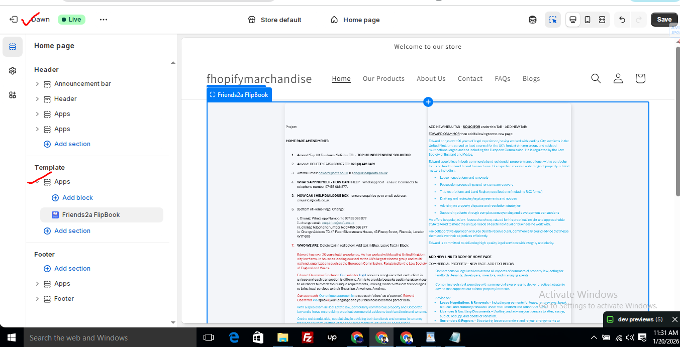
Task: Open Theme settings gear icon
Action: [13, 71]
